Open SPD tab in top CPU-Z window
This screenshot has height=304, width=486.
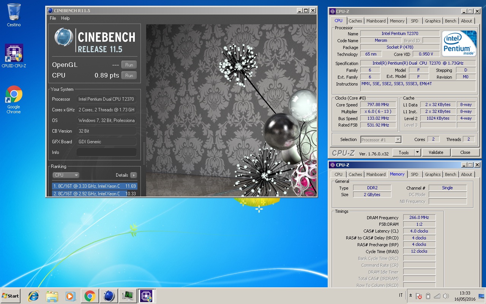point(415,21)
